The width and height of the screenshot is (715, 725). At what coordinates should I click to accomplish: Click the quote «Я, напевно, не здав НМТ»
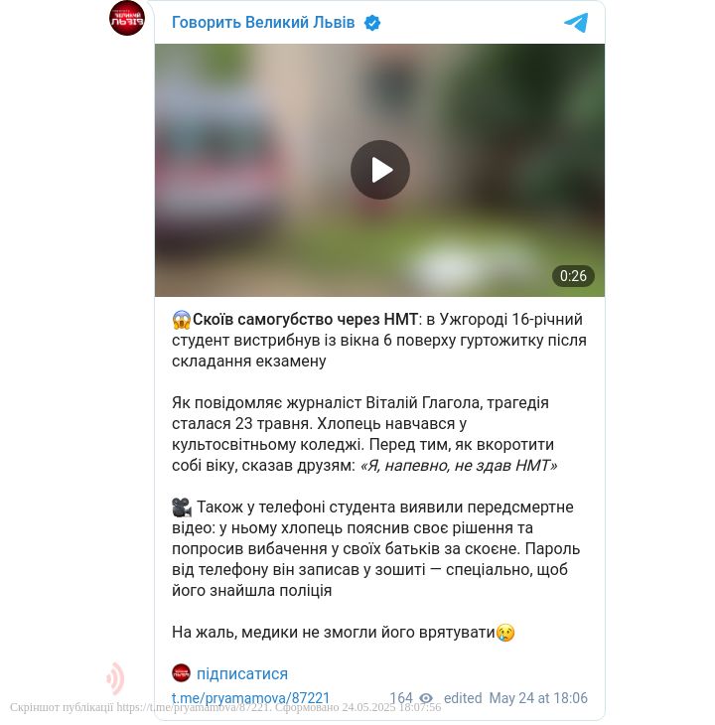[459, 466]
